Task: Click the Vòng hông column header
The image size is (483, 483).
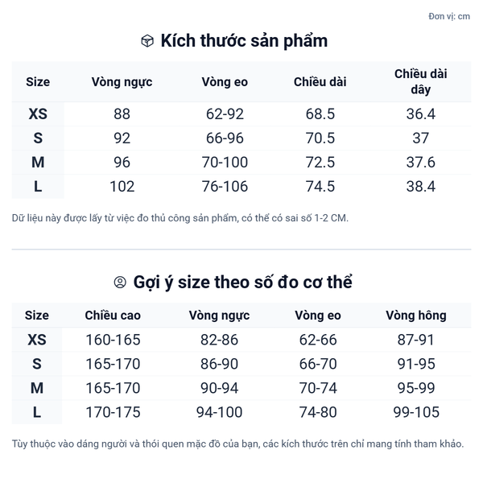Action: (x=415, y=316)
